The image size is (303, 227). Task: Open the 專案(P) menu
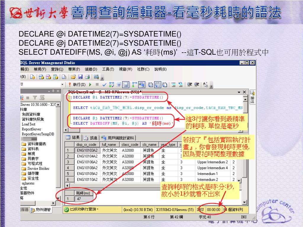(74, 69)
